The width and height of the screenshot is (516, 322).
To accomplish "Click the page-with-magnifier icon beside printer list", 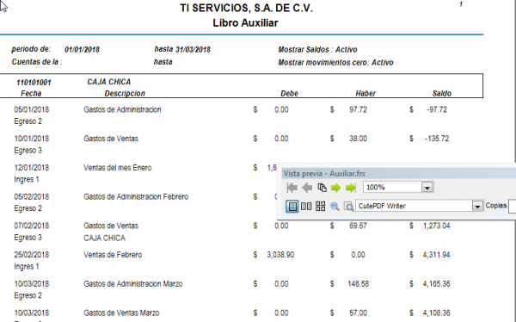I will 348,207.
